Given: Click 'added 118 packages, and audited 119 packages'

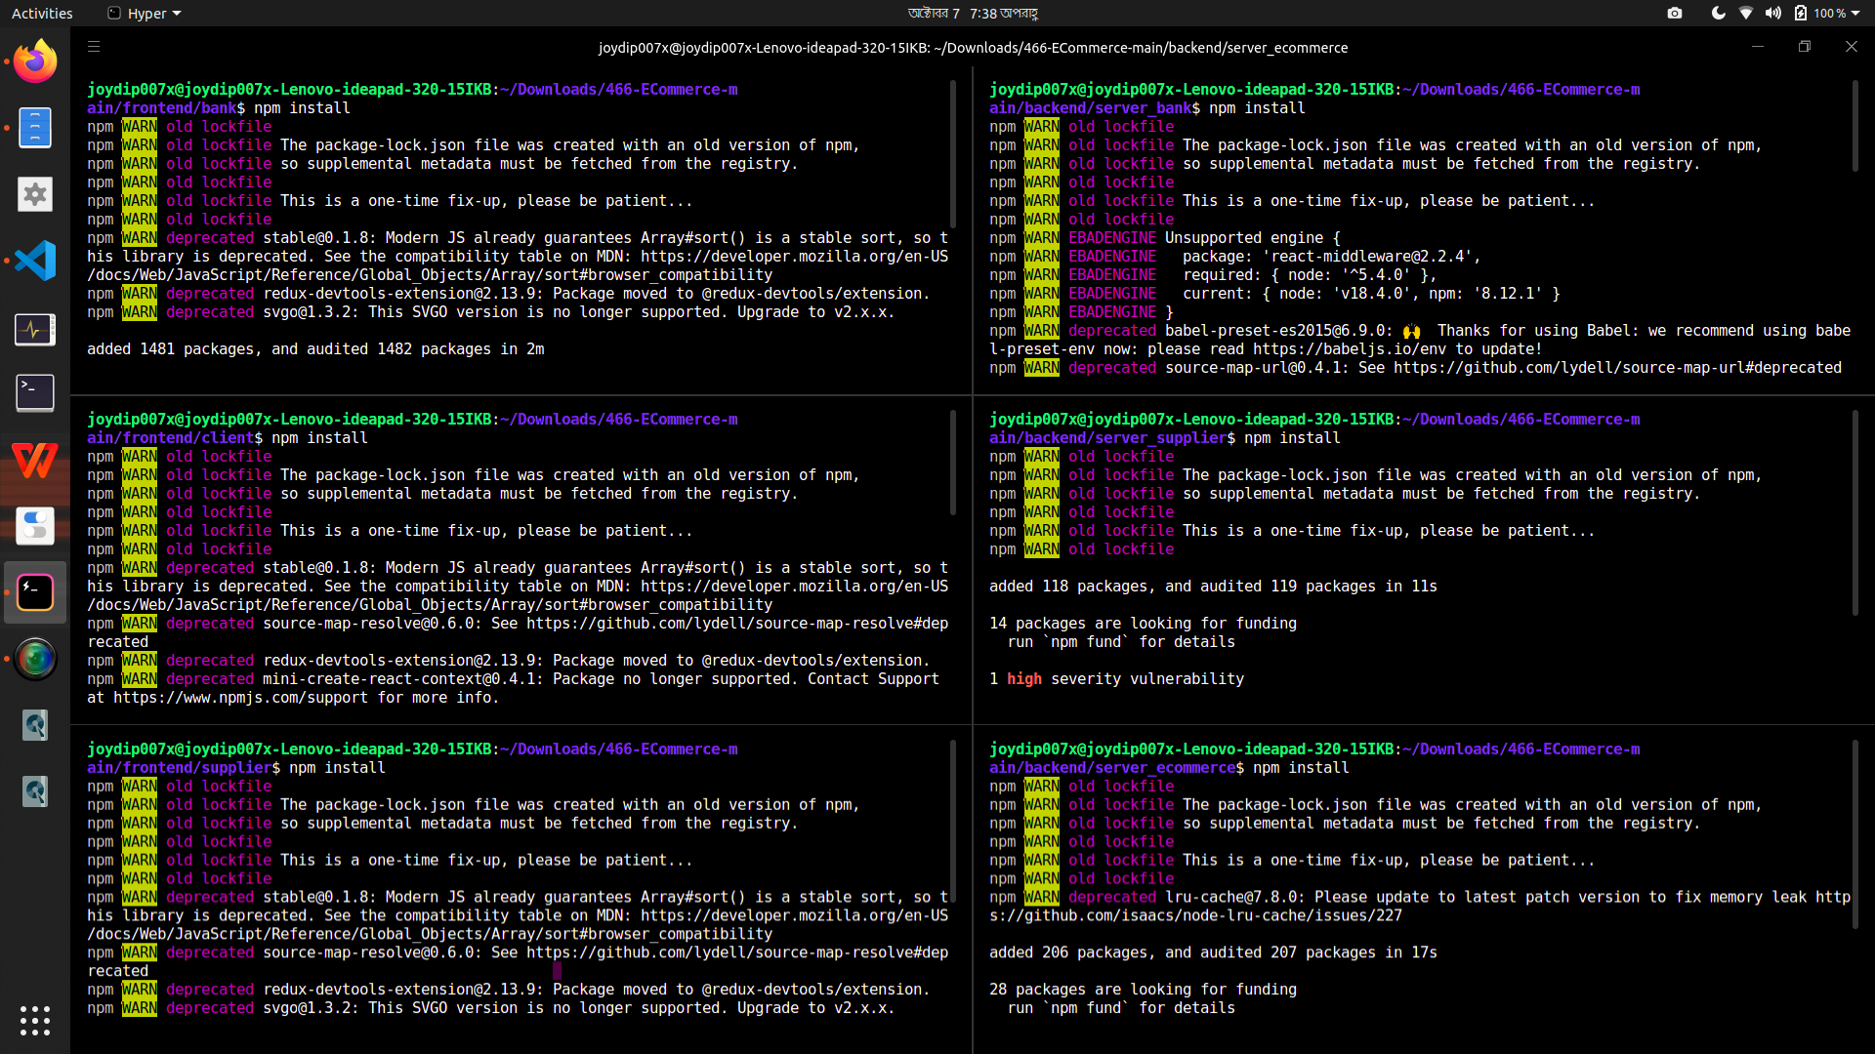Looking at the screenshot, I should pyautogui.click(x=1187, y=587).
